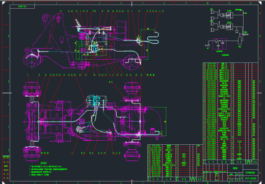Select the magenta-outlined box in the pneumatic schematic
This screenshot has width=265, height=184.
tap(220, 44)
